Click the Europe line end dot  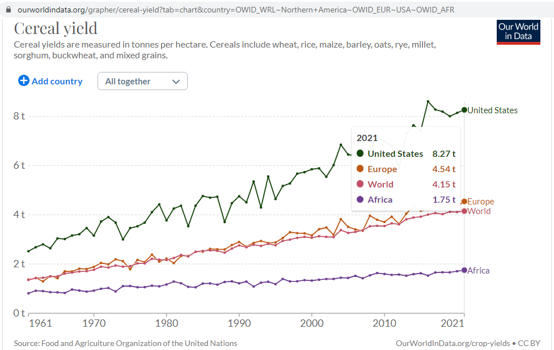464,202
